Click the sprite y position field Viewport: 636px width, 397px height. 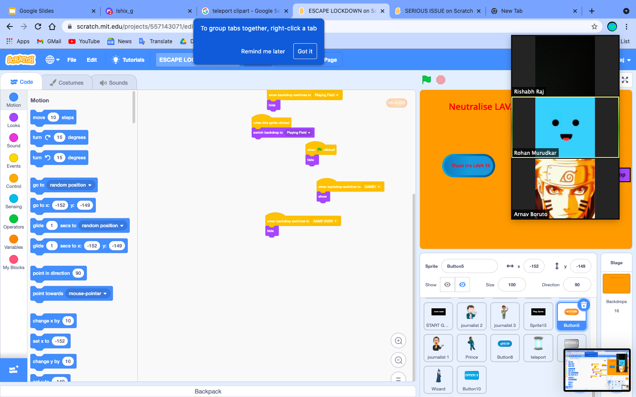pos(581,266)
